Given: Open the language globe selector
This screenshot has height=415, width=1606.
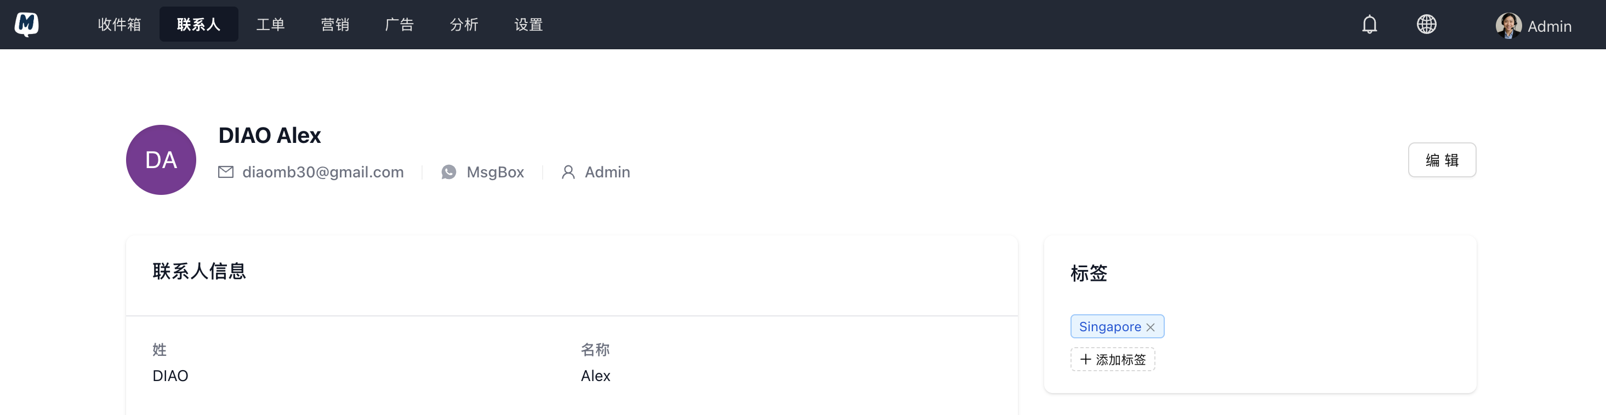Looking at the screenshot, I should [x=1426, y=24].
